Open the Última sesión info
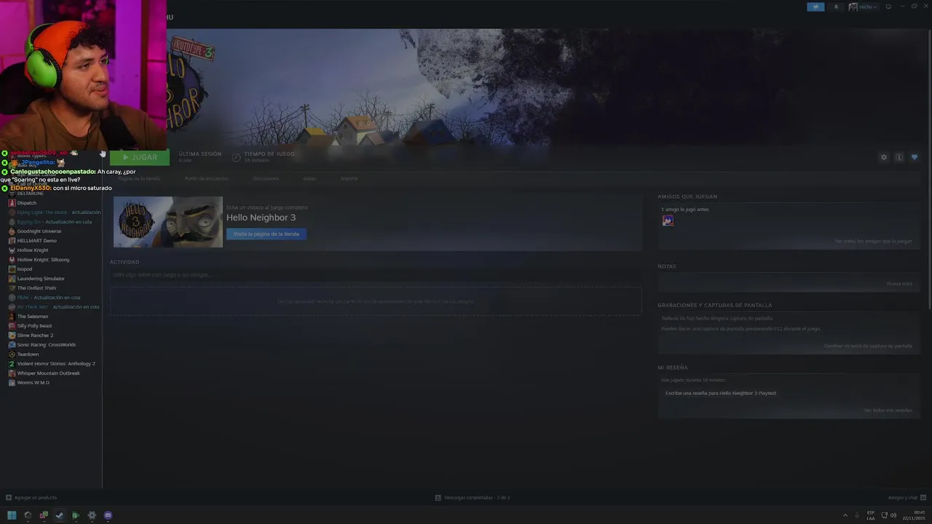The image size is (932, 524). 200,156
